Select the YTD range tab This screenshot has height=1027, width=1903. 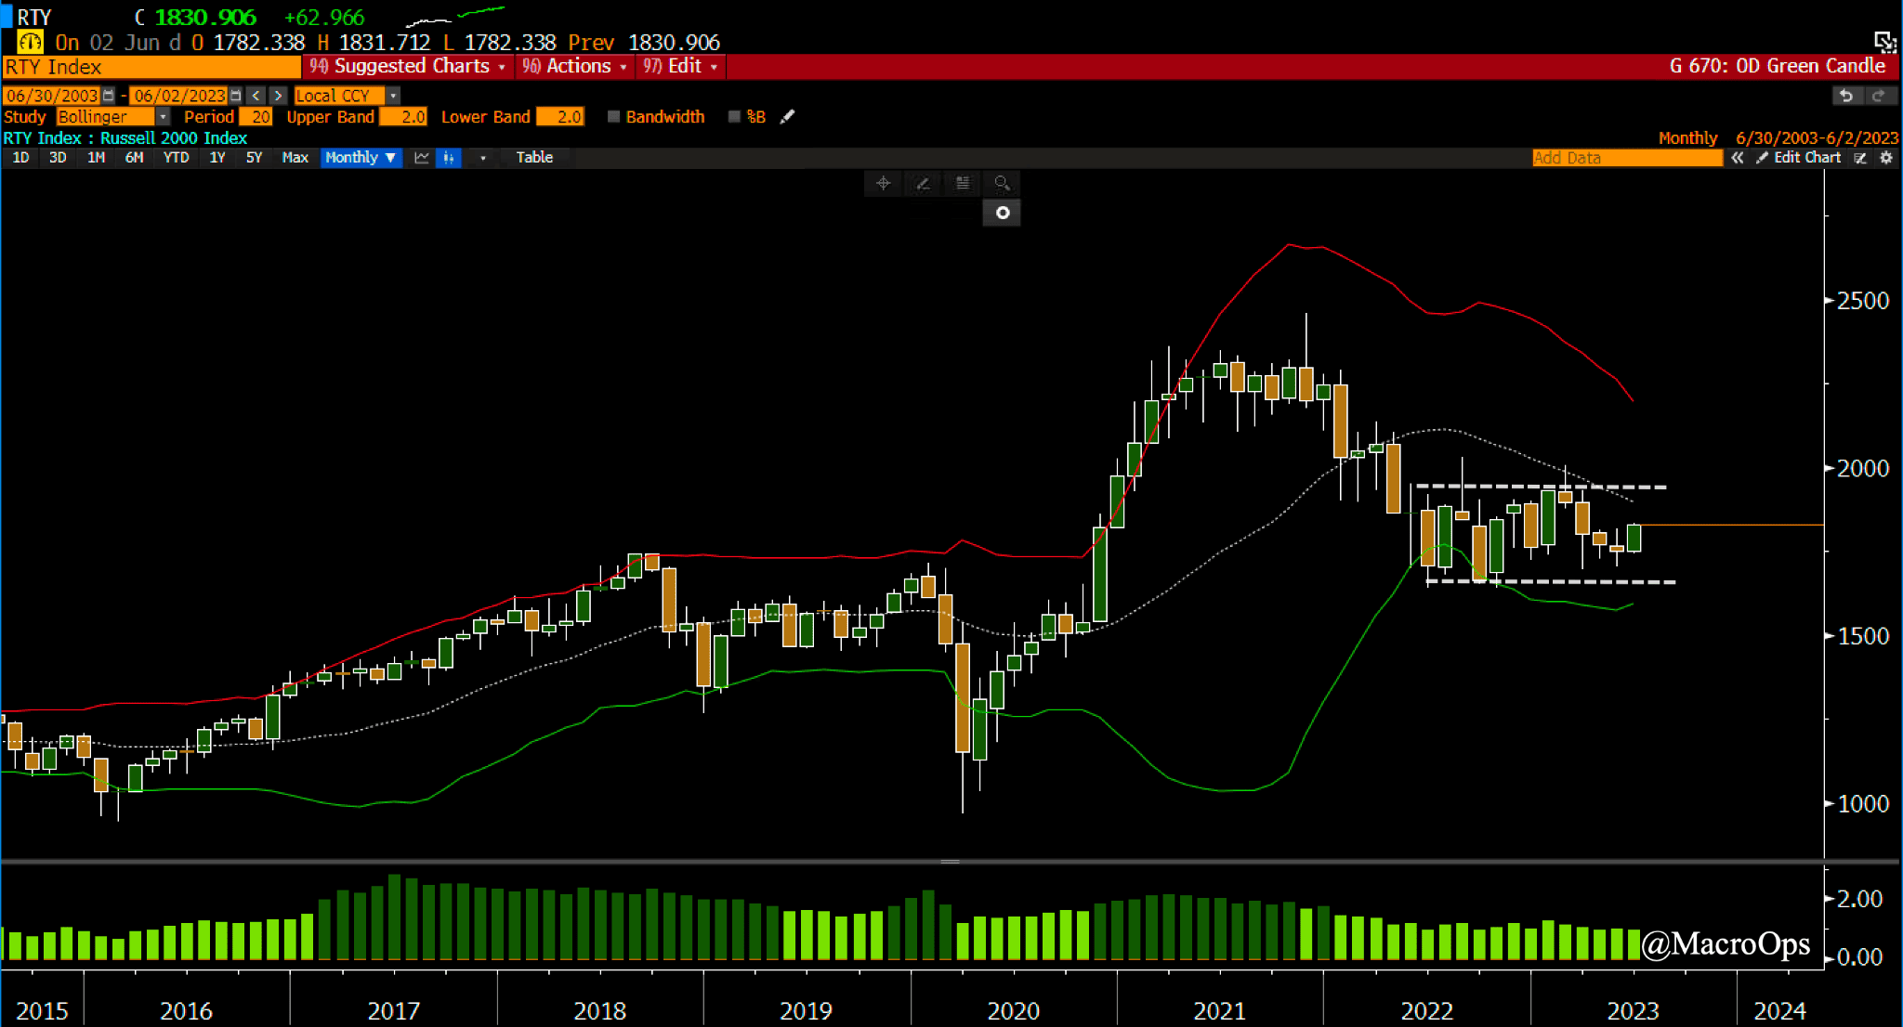coord(176,158)
